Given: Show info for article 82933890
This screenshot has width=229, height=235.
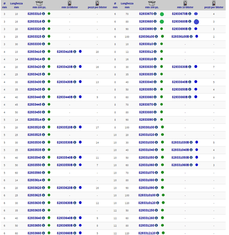Looking at the screenshot, I should point(155,119).
